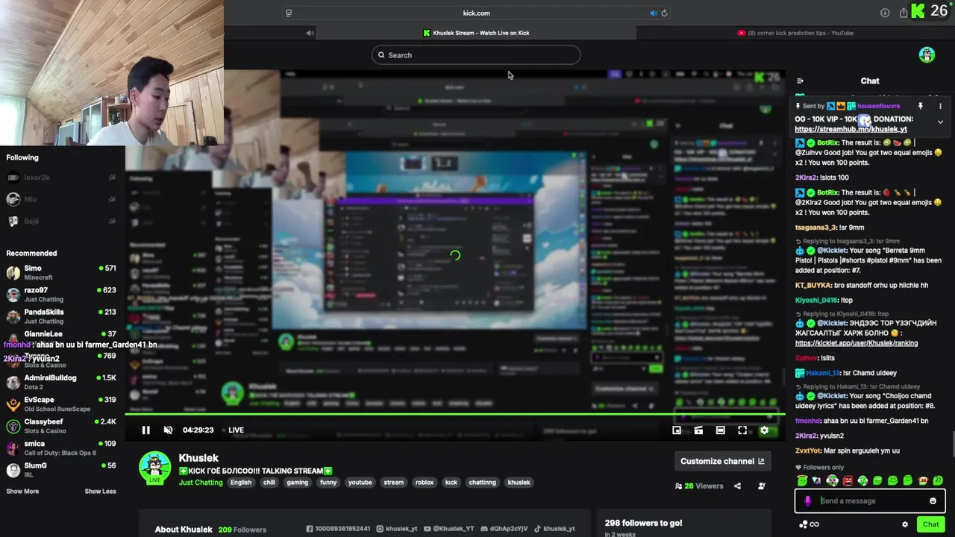This screenshot has width=955, height=537.
Task: Enter fullscreen mode on the player
Action: 742,430
